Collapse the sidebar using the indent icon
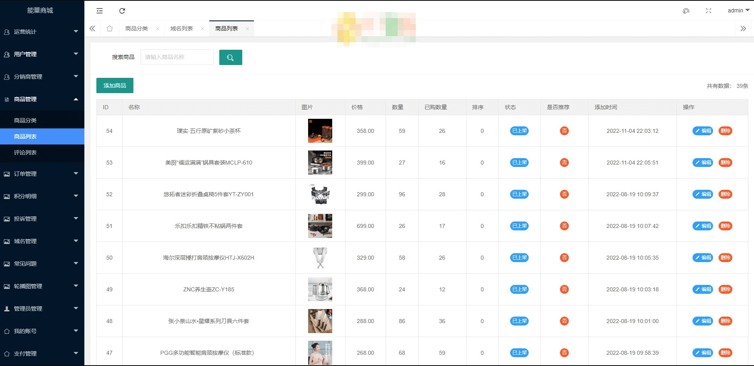This screenshot has width=754, height=366. 100,11
